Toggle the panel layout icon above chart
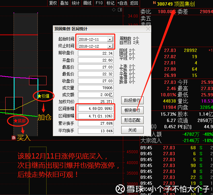 point(120,10)
